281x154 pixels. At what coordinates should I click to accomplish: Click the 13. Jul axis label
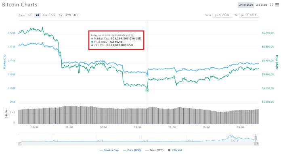click(x=138, y=127)
